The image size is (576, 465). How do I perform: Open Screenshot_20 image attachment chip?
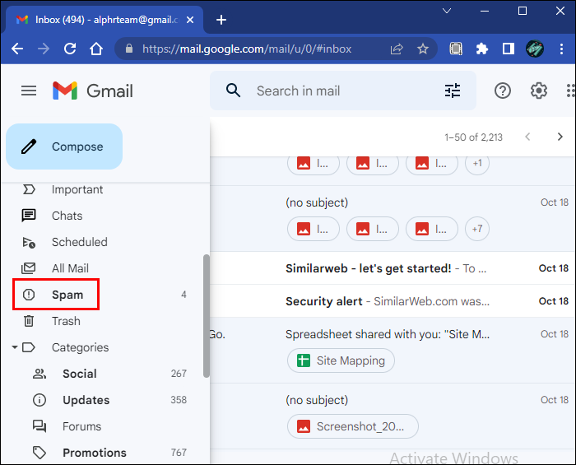[353, 426]
